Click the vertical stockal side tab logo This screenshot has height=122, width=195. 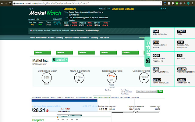point(147,52)
